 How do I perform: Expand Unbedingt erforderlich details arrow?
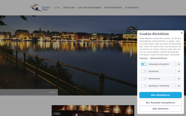[179, 64]
